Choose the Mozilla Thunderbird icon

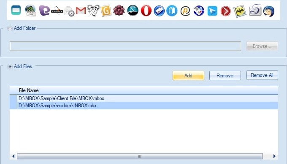(x=269, y=11)
